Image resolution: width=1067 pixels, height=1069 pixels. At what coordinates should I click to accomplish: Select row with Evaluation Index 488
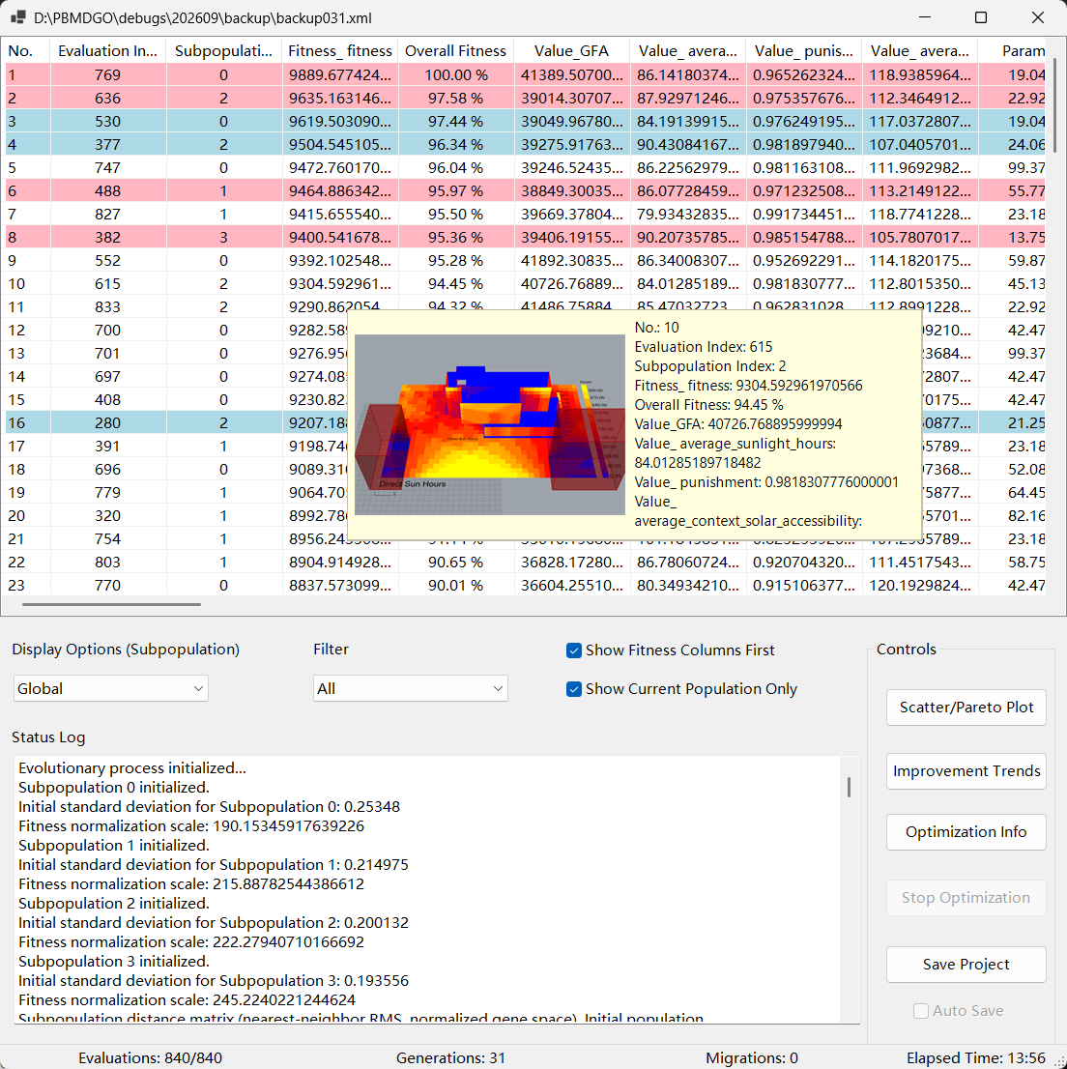pos(525,191)
